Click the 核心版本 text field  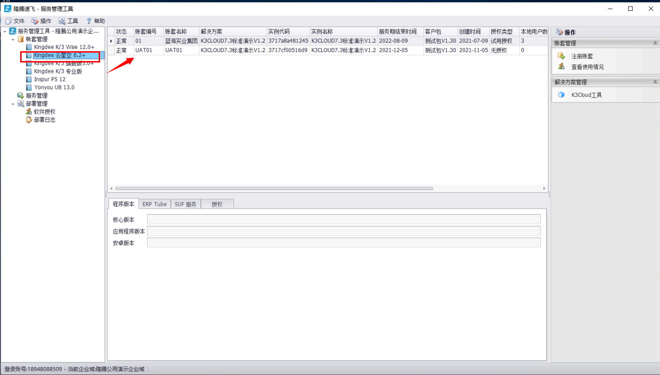[x=344, y=219]
